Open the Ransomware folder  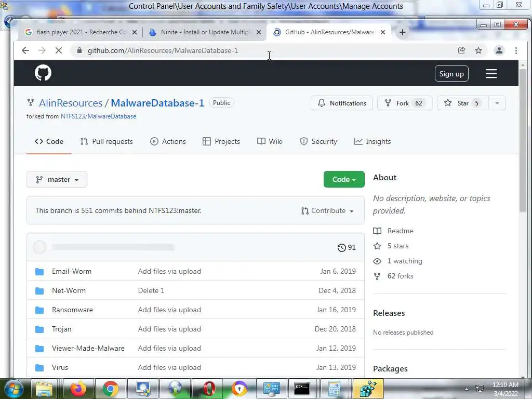pos(72,310)
